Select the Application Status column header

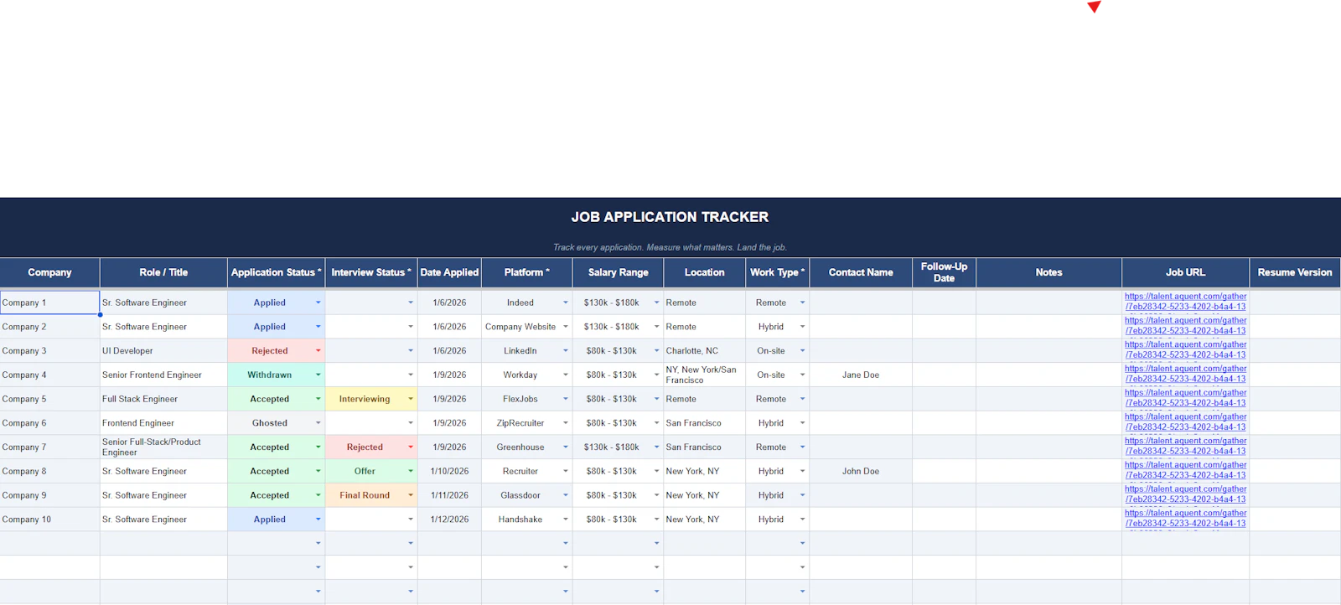pyautogui.click(x=276, y=272)
